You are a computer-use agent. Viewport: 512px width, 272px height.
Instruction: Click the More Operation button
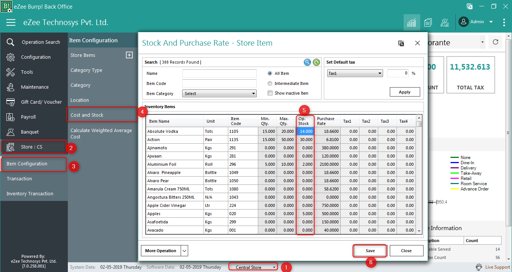161,251
